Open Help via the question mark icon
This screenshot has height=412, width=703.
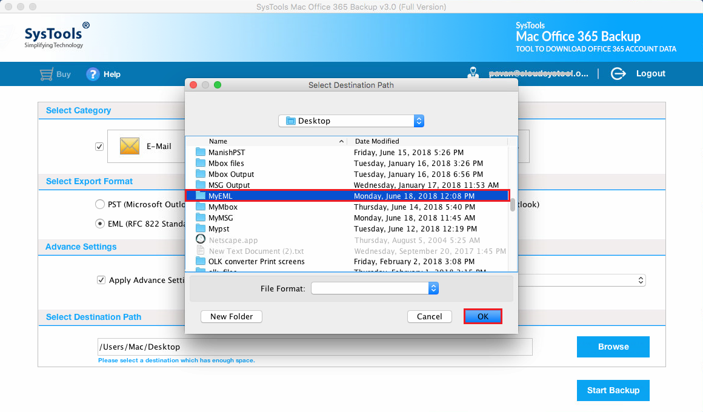93,75
